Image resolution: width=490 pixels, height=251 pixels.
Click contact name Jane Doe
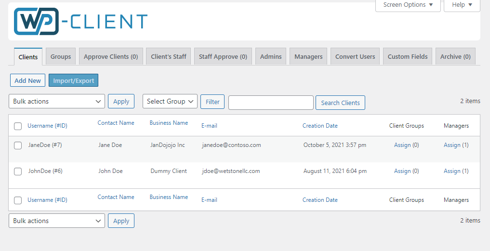point(110,145)
